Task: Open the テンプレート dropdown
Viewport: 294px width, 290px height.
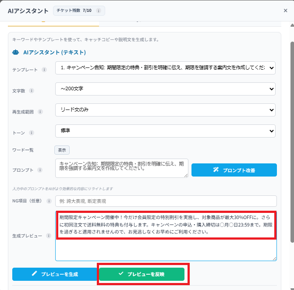Action: (165, 68)
